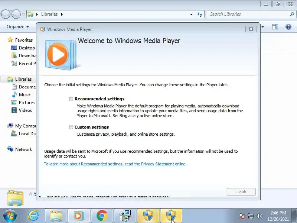
Task: Open the Organize menu in Explorer
Action: point(18,27)
